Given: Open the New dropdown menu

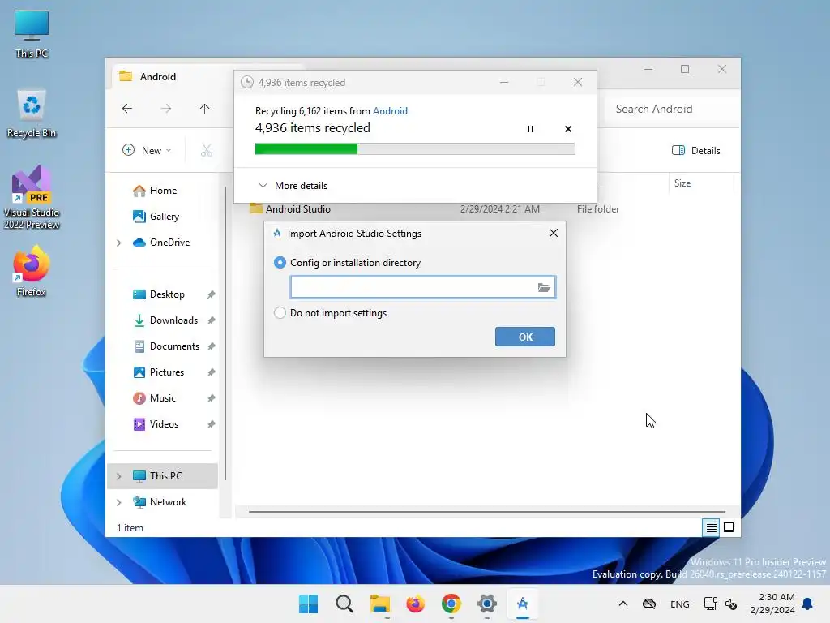Looking at the screenshot, I should [x=147, y=150].
